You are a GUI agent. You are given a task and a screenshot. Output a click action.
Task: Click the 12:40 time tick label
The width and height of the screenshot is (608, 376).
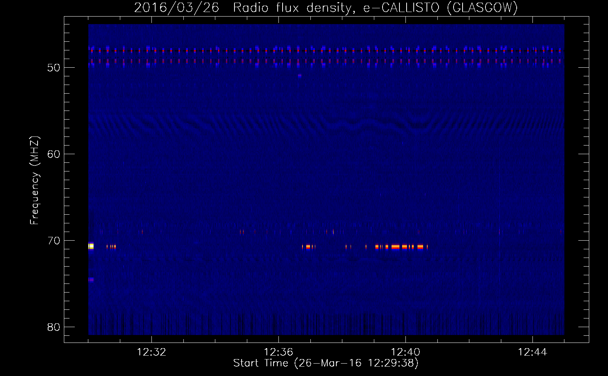point(405,352)
